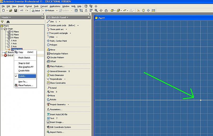Collapse the Origin folder in tree
Image resolution: width=213 pixels, height=136 pixels.
click(2, 29)
